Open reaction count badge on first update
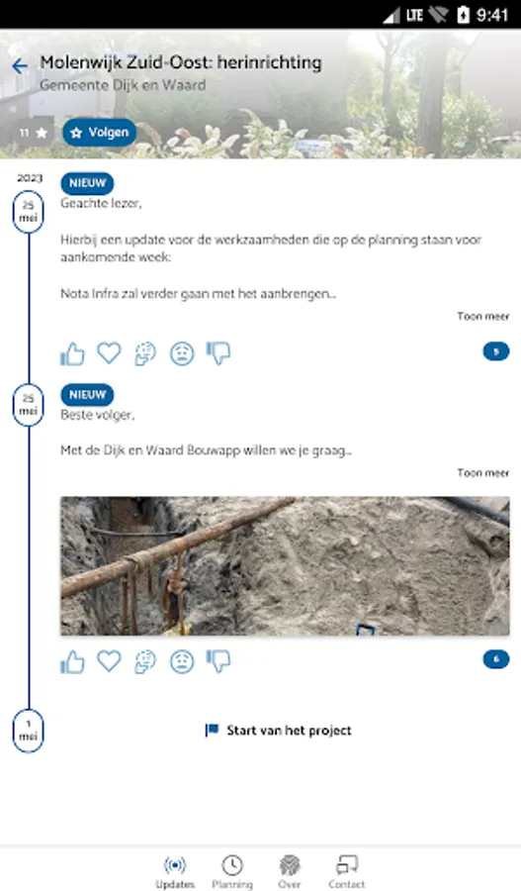Screen dimensions: 521x891 pyautogui.click(x=496, y=351)
